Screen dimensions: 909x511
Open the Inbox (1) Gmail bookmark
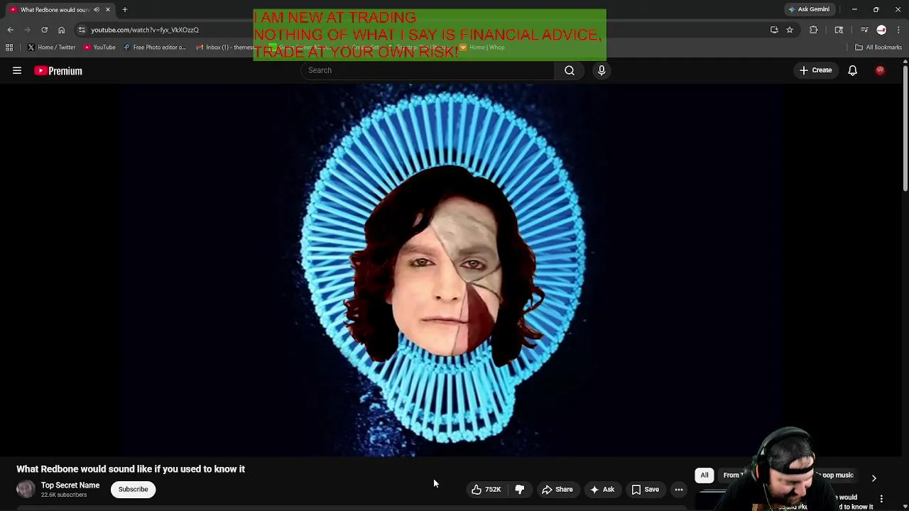[x=225, y=48]
